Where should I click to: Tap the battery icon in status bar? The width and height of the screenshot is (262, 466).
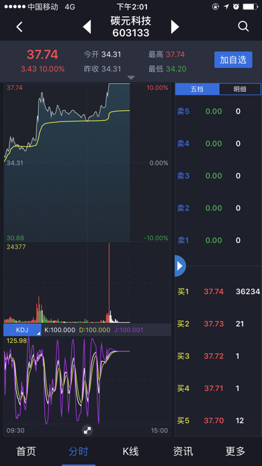point(250,7)
